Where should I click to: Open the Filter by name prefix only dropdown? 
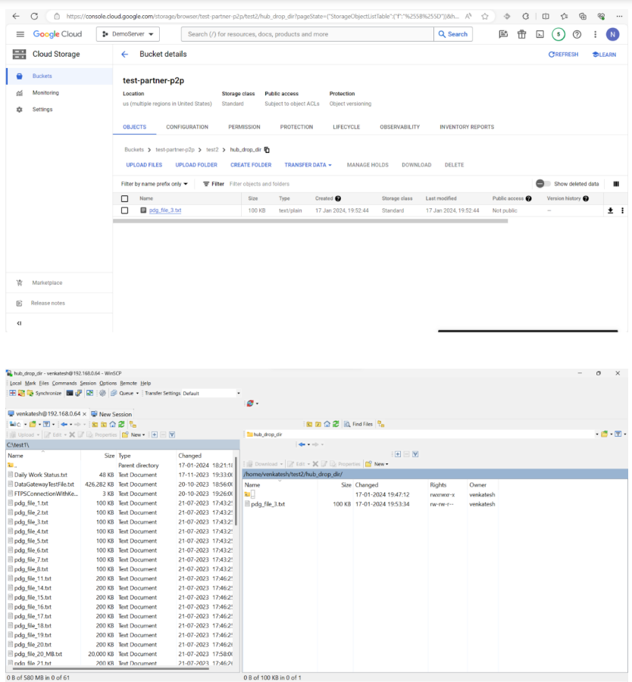coord(155,184)
